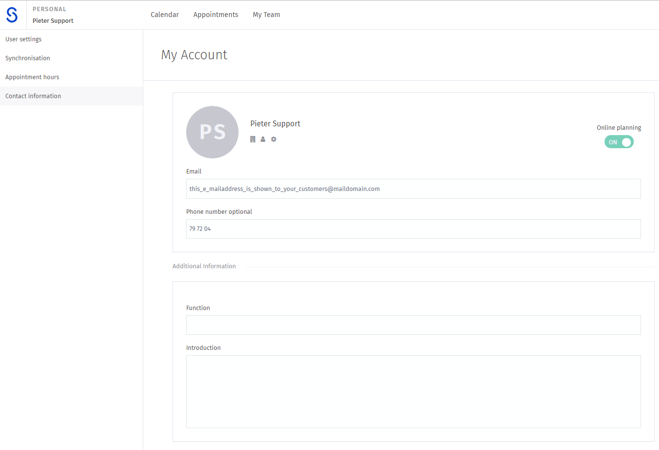This screenshot has height=450, width=659.
Task: Open the Personal account selector
Action: coord(49,9)
